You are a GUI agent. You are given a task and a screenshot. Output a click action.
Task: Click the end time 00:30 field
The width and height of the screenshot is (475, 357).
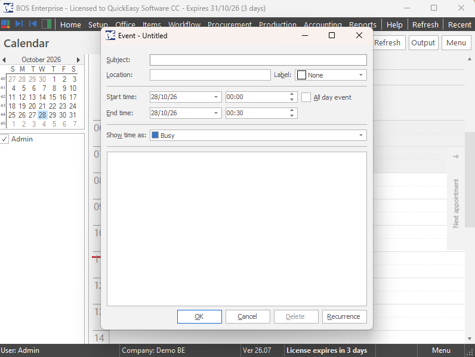(257, 113)
